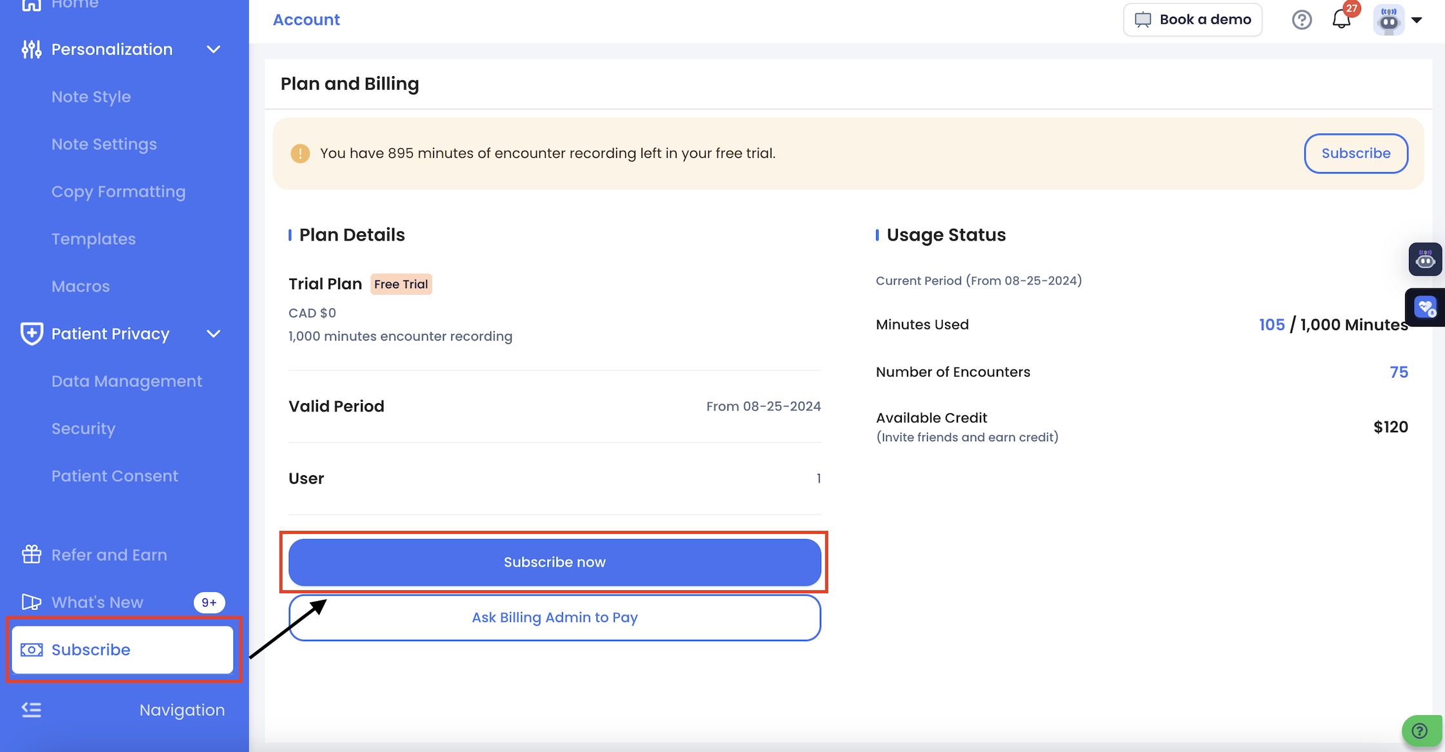Click Subscribe in the trial banner
This screenshot has width=1445, height=752.
coord(1355,153)
